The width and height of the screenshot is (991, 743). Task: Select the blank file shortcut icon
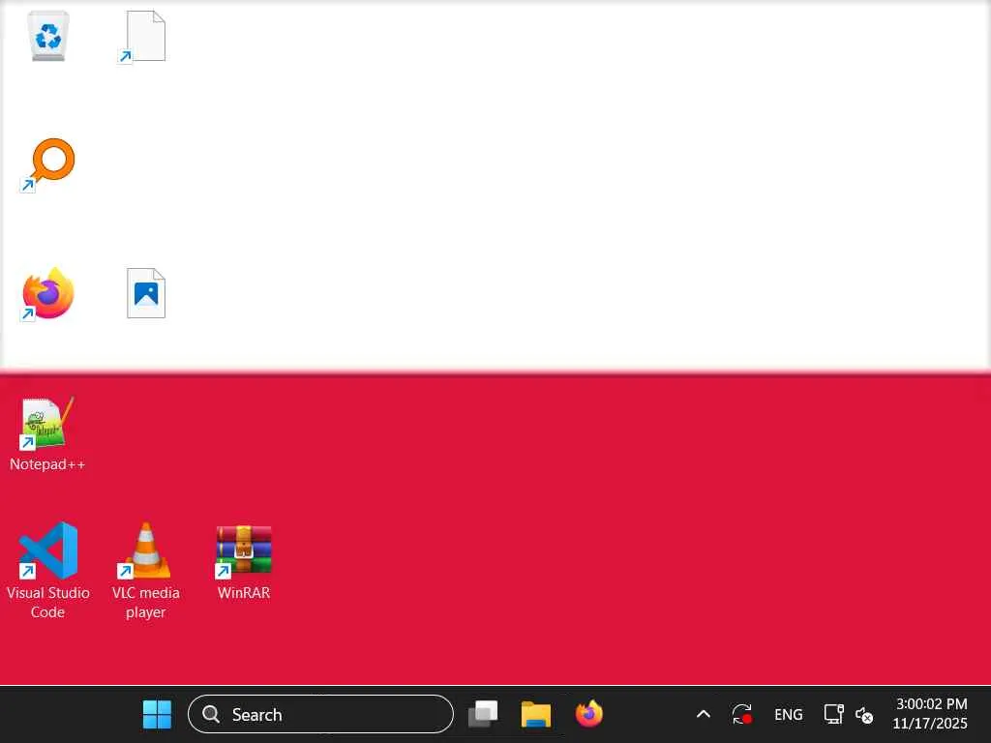(142, 37)
